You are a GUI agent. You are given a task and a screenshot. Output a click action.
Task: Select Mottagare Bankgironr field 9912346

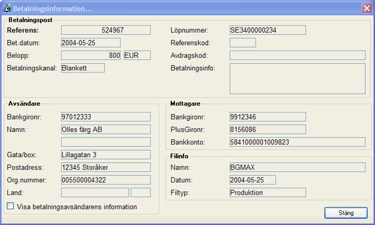[x=268, y=117]
